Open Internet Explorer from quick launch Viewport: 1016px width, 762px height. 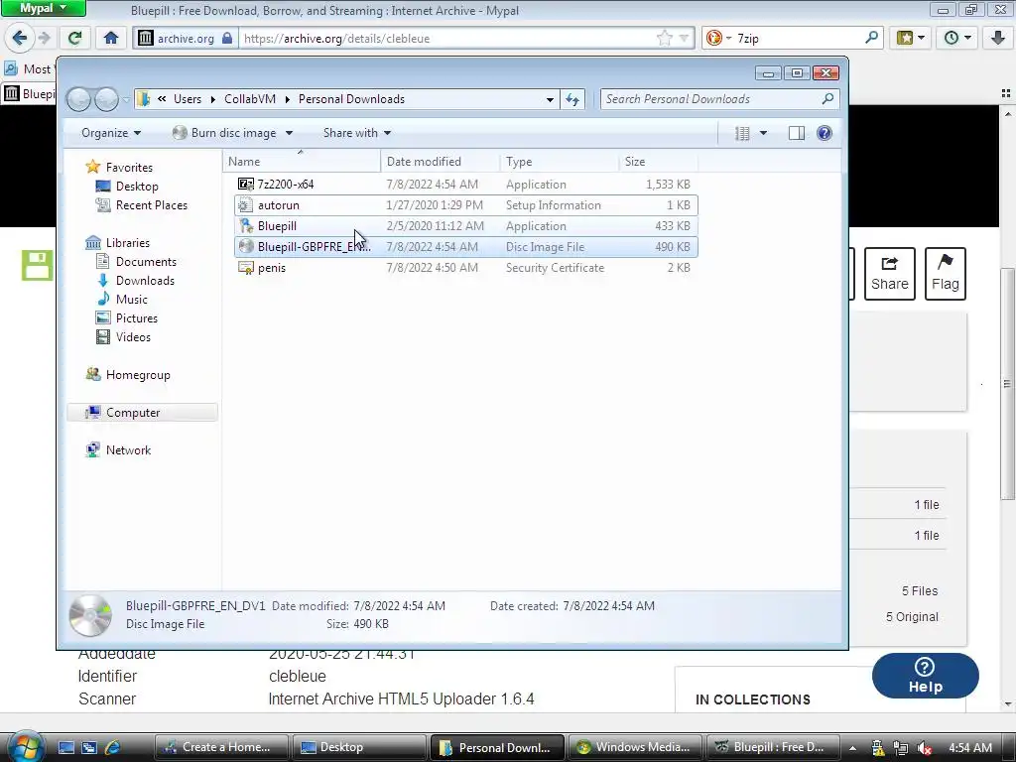[x=112, y=747]
